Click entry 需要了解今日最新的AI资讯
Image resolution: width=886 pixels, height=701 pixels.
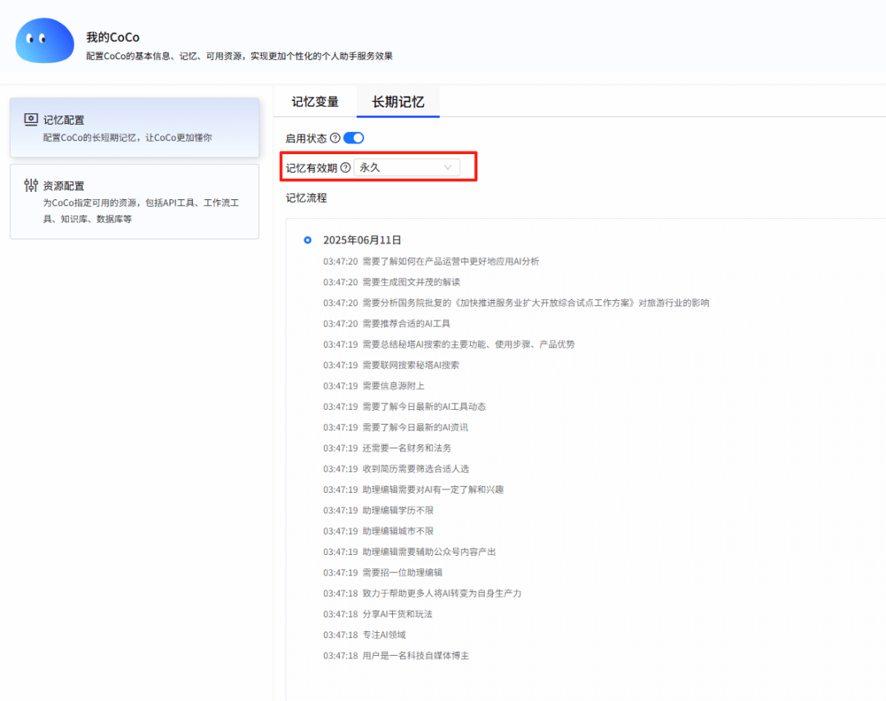click(415, 427)
